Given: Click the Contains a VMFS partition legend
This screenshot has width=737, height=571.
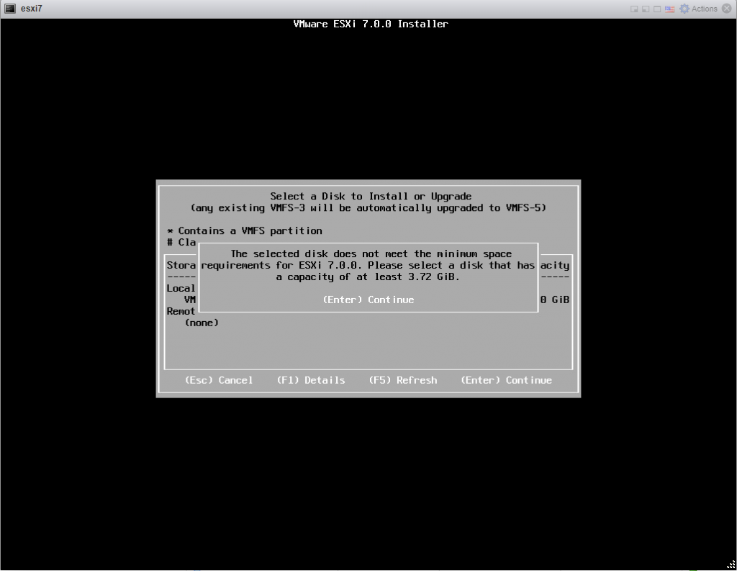Looking at the screenshot, I should pos(245,231).
